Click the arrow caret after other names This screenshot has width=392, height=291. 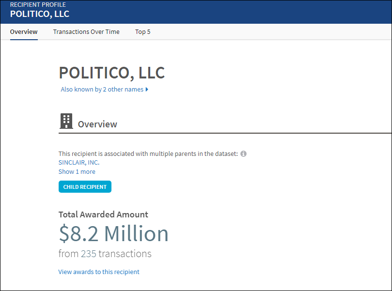tap(147, 90)
